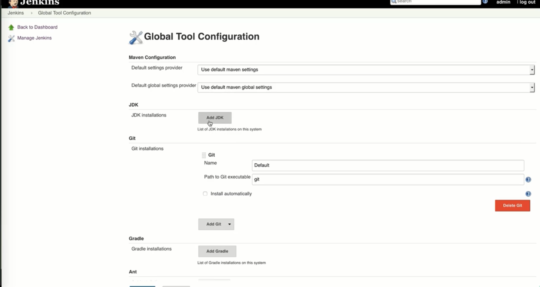The image size is (540, 287).
Task: Click the Global Tool Configuration breadcrumb
Action: [x=64, y=13]
